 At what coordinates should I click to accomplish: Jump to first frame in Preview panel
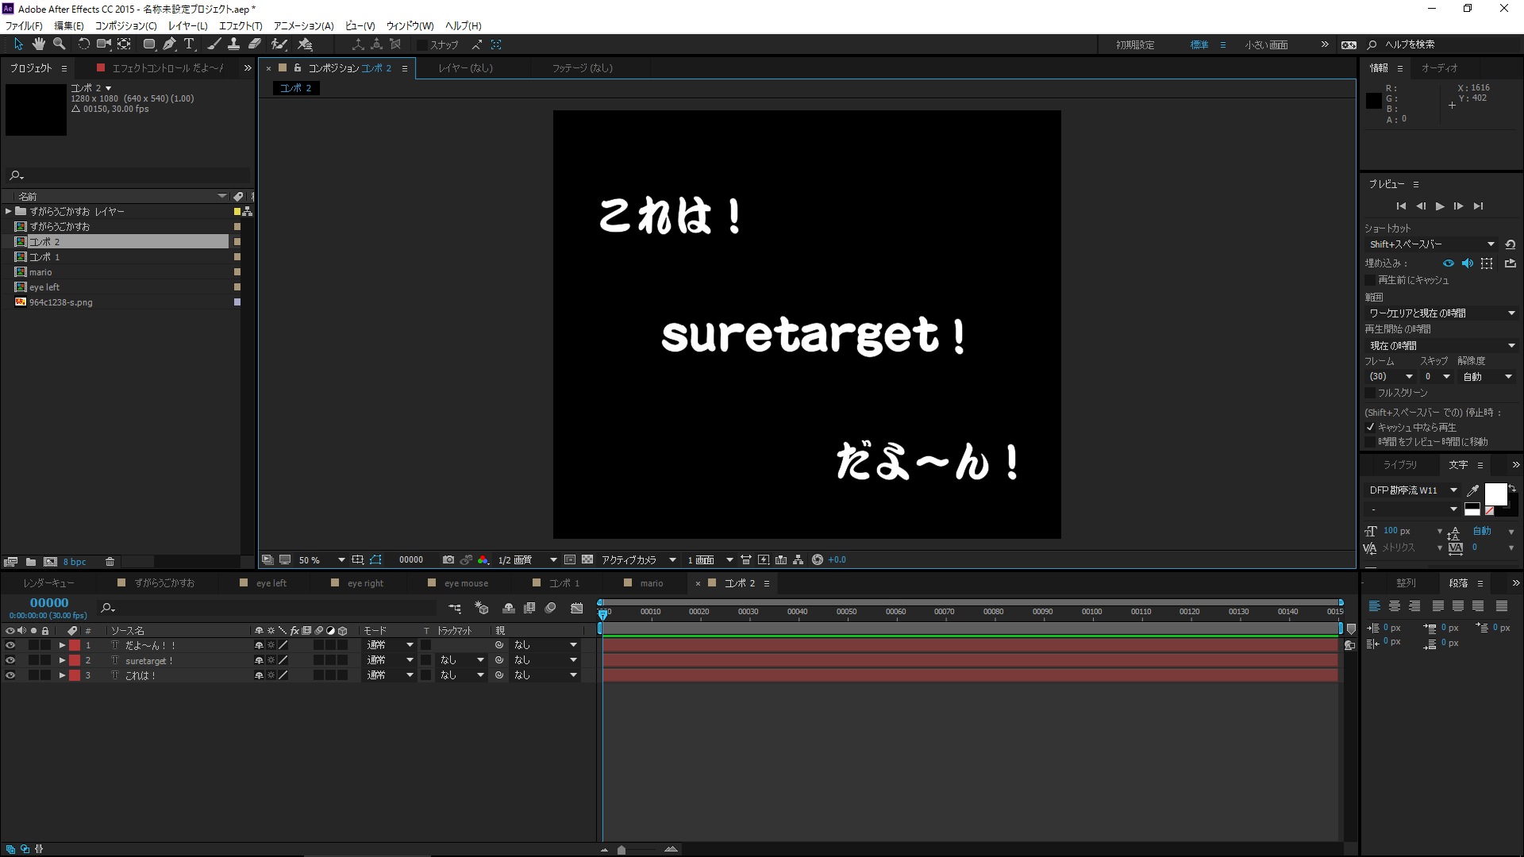click(1401, 206)
